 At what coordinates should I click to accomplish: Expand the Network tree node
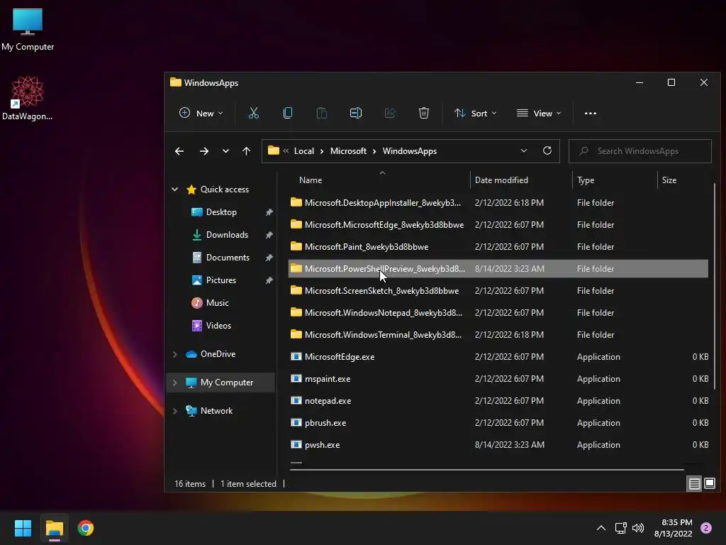point(175,411)
